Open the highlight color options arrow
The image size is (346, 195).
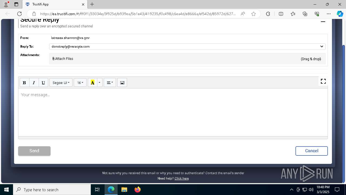(x=99, y=83)
